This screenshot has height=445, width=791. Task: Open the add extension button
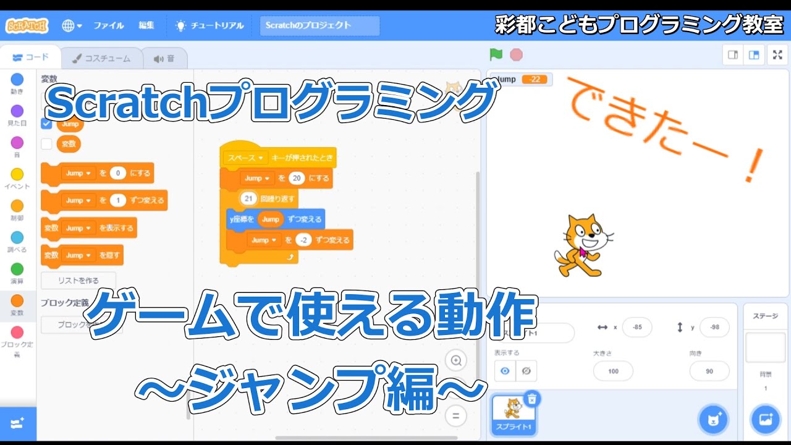17,424
